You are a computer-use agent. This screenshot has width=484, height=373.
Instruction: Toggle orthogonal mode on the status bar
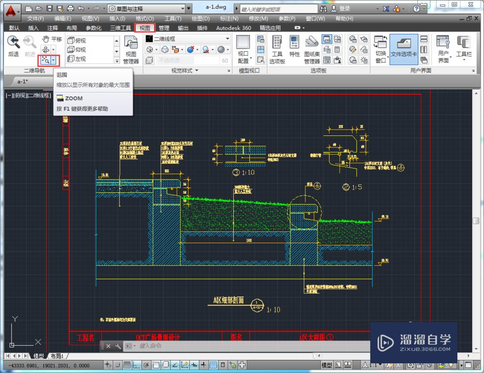pos(136,365)
